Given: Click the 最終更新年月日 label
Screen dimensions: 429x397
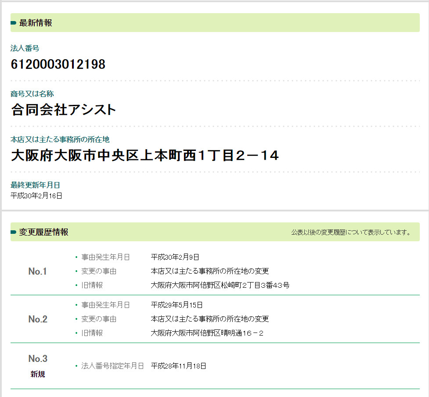Looking at the screenshot, I should click(x=35, y=185).
